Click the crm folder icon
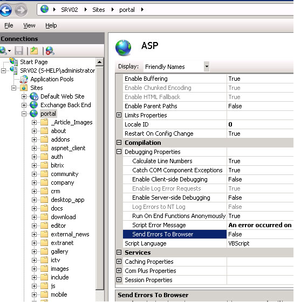This screenshot has height=302, width=294. click(x=44, y=191)
